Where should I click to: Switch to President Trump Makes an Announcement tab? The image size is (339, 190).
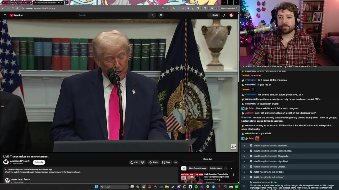(x=16, y=3)
